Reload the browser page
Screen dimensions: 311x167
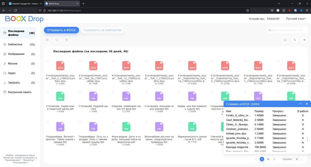(15, 11)
